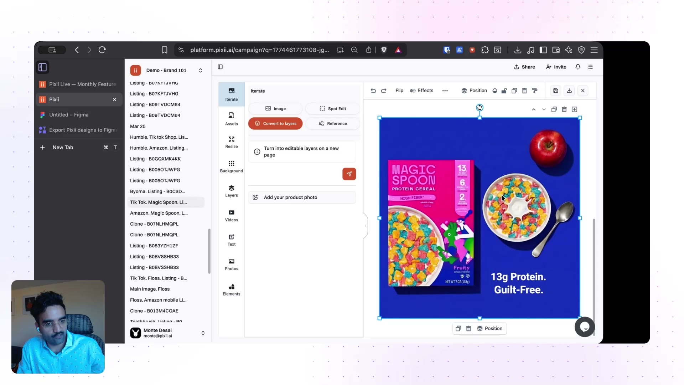
Task: Click the Invite button
Action: [x=556, y=67]
